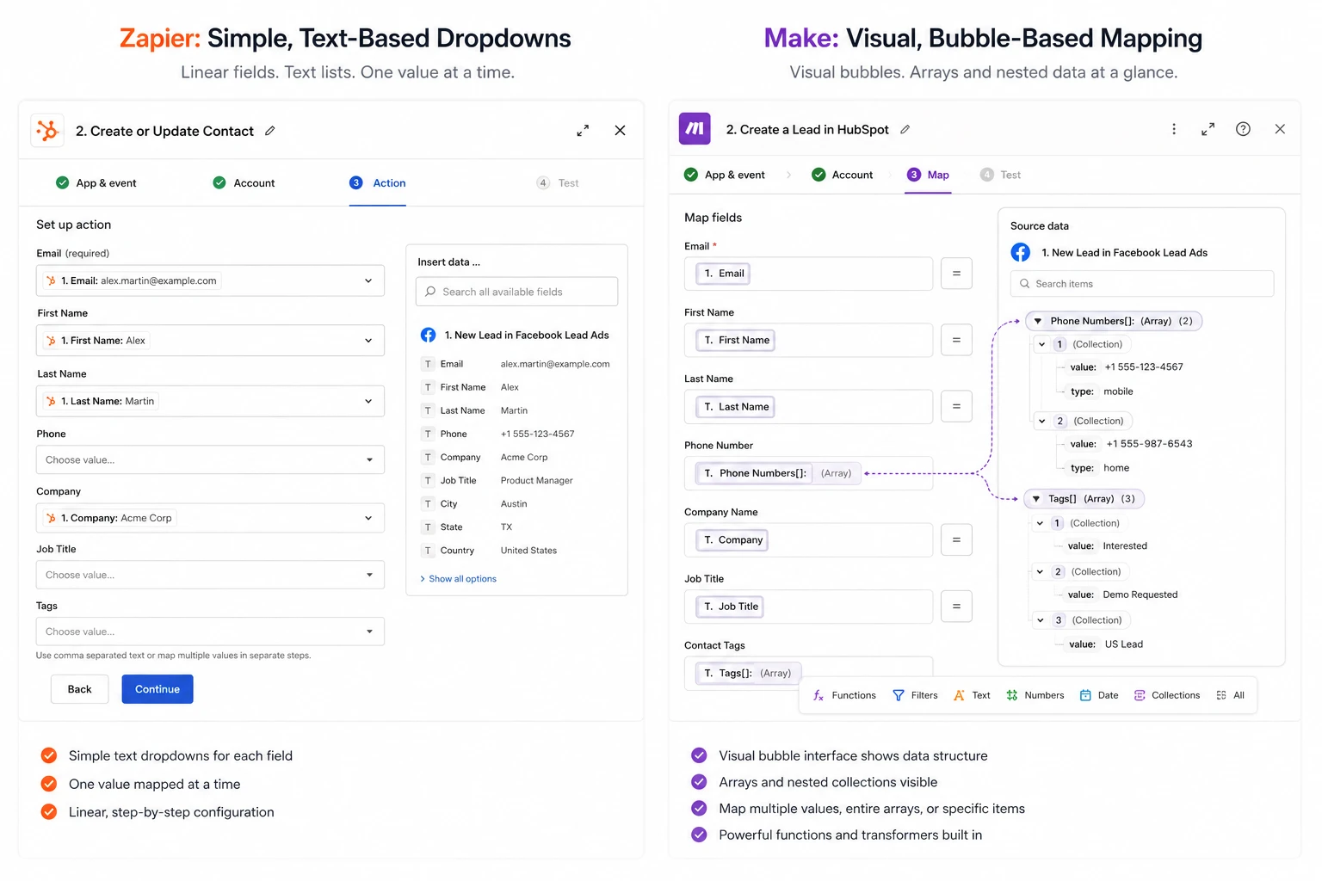Go to Make 'Account' step
Viewport: 1322px width, 881px height.
click(x=843, y=175)
